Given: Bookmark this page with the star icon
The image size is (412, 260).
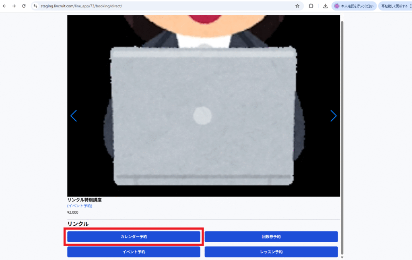Looking at the screenshot, I should [x=297, y=6].
